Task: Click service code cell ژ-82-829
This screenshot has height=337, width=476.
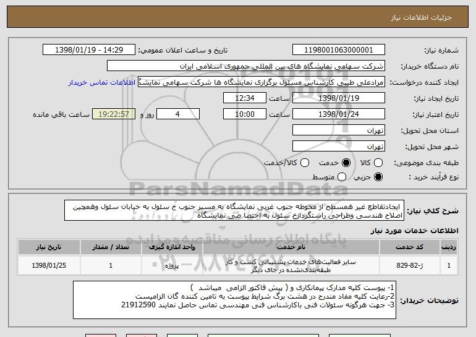Action: click(x=410, y=265)
